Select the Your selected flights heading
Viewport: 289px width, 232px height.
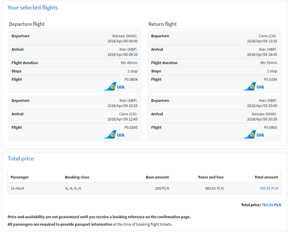pyautogui.click(x=32, y=8)
